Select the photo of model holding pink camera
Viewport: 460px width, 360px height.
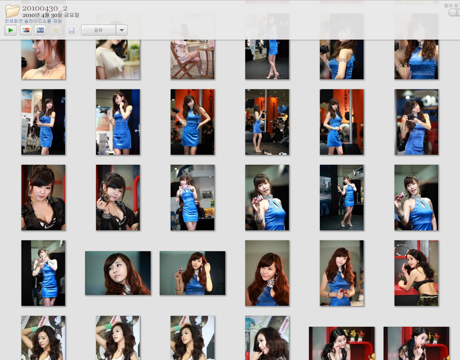click(x=192, y=198)
